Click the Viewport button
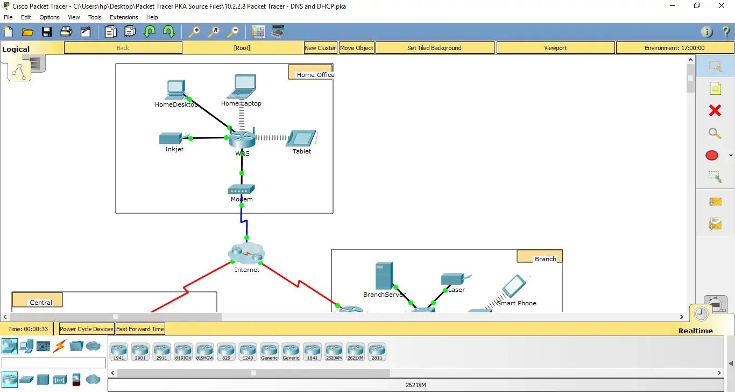Viewport: 735px width, 392px height. (x=555, y=48)
